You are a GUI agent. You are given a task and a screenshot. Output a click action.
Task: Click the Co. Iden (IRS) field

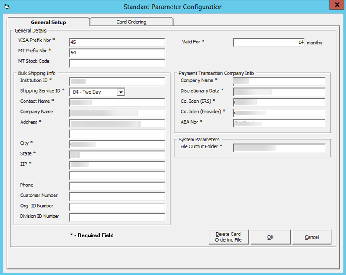279,102
